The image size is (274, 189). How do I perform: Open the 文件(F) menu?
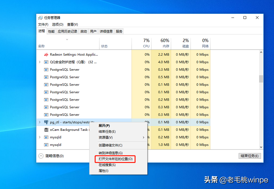43,24
